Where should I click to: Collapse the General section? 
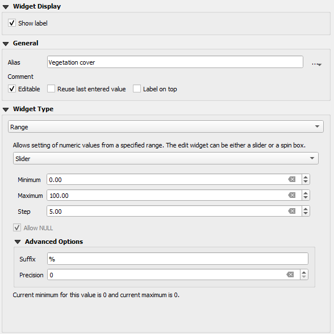(x=6, y=44)
